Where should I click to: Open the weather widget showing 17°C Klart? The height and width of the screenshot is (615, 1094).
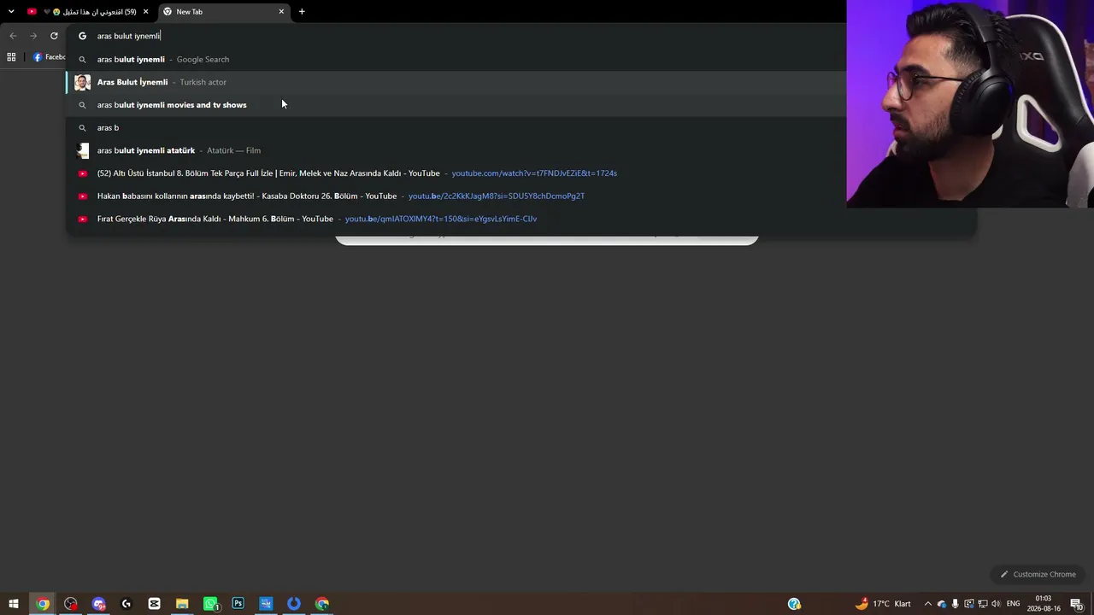click(883, 604)
